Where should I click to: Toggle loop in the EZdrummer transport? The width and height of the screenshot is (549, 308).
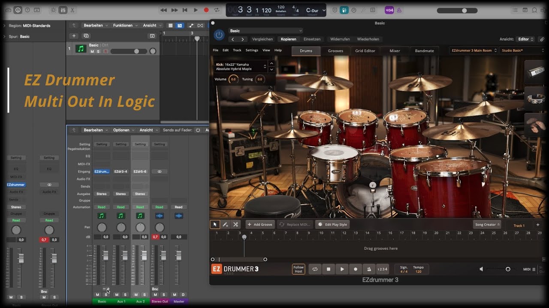315,269
